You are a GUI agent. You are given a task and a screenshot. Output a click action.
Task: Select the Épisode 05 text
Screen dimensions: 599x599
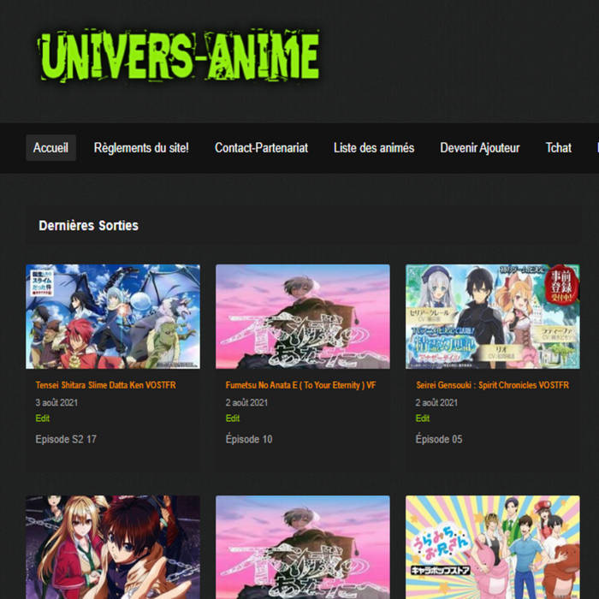coord(439,439)
